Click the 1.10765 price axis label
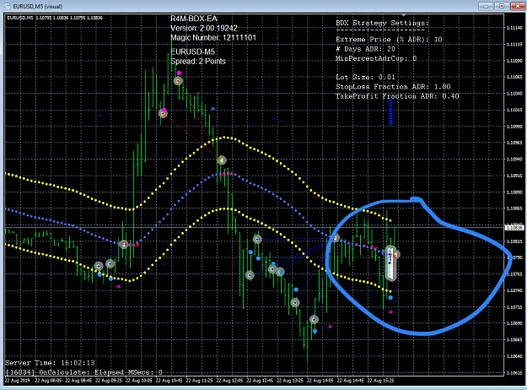 coord(514,274)
